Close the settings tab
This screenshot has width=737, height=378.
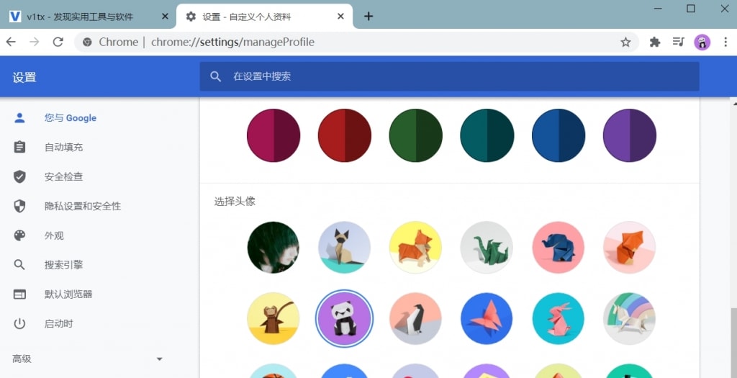(340, 17)
